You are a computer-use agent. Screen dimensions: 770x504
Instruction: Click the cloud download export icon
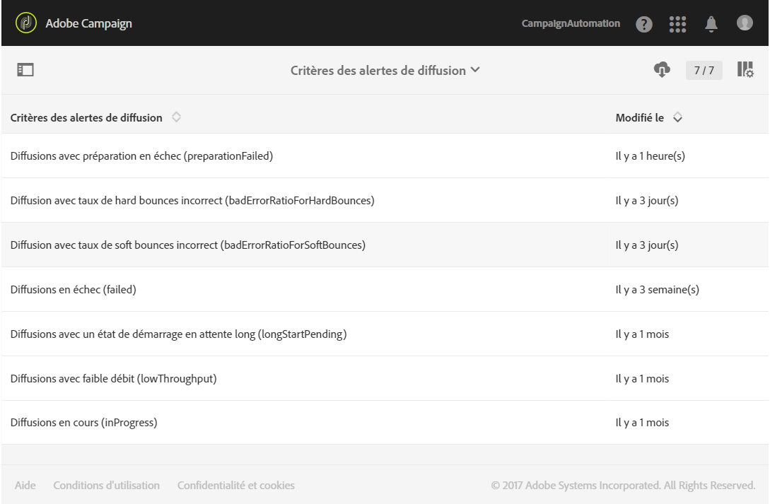pyautogui.click(x=662, y=70)
